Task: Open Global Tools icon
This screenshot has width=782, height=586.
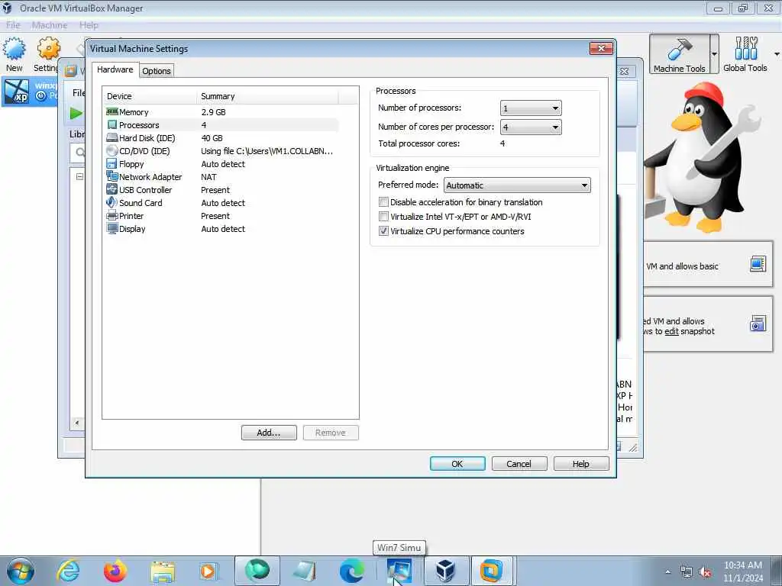Action: (745, 48)
